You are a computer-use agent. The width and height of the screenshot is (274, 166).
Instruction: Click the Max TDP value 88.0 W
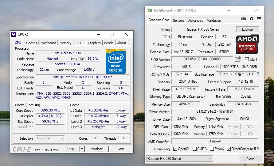[93, 58]
